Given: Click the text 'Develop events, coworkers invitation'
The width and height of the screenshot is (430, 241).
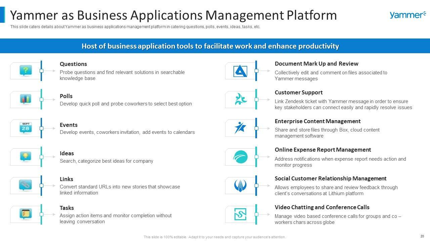Looking at the screenshot, I should coord(127,132).
